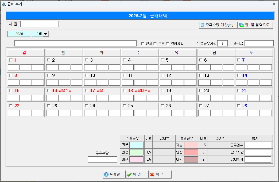
Task: Click the 근무시간 total field
Action: (258, 152)
